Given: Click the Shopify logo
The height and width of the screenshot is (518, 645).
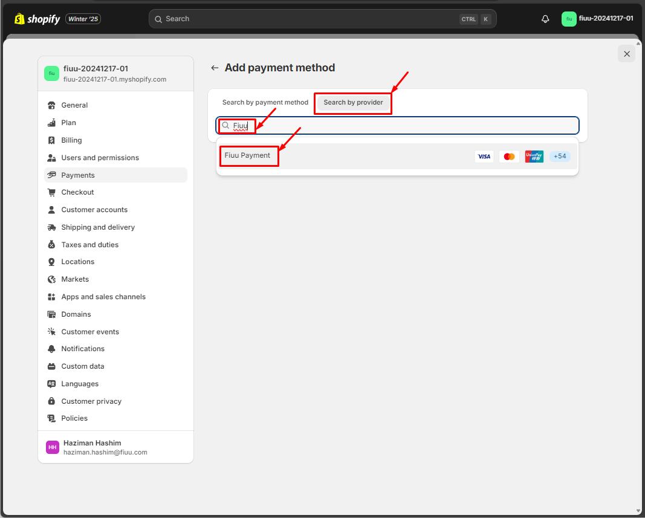Looking at the screenshot, I should 37,19.
